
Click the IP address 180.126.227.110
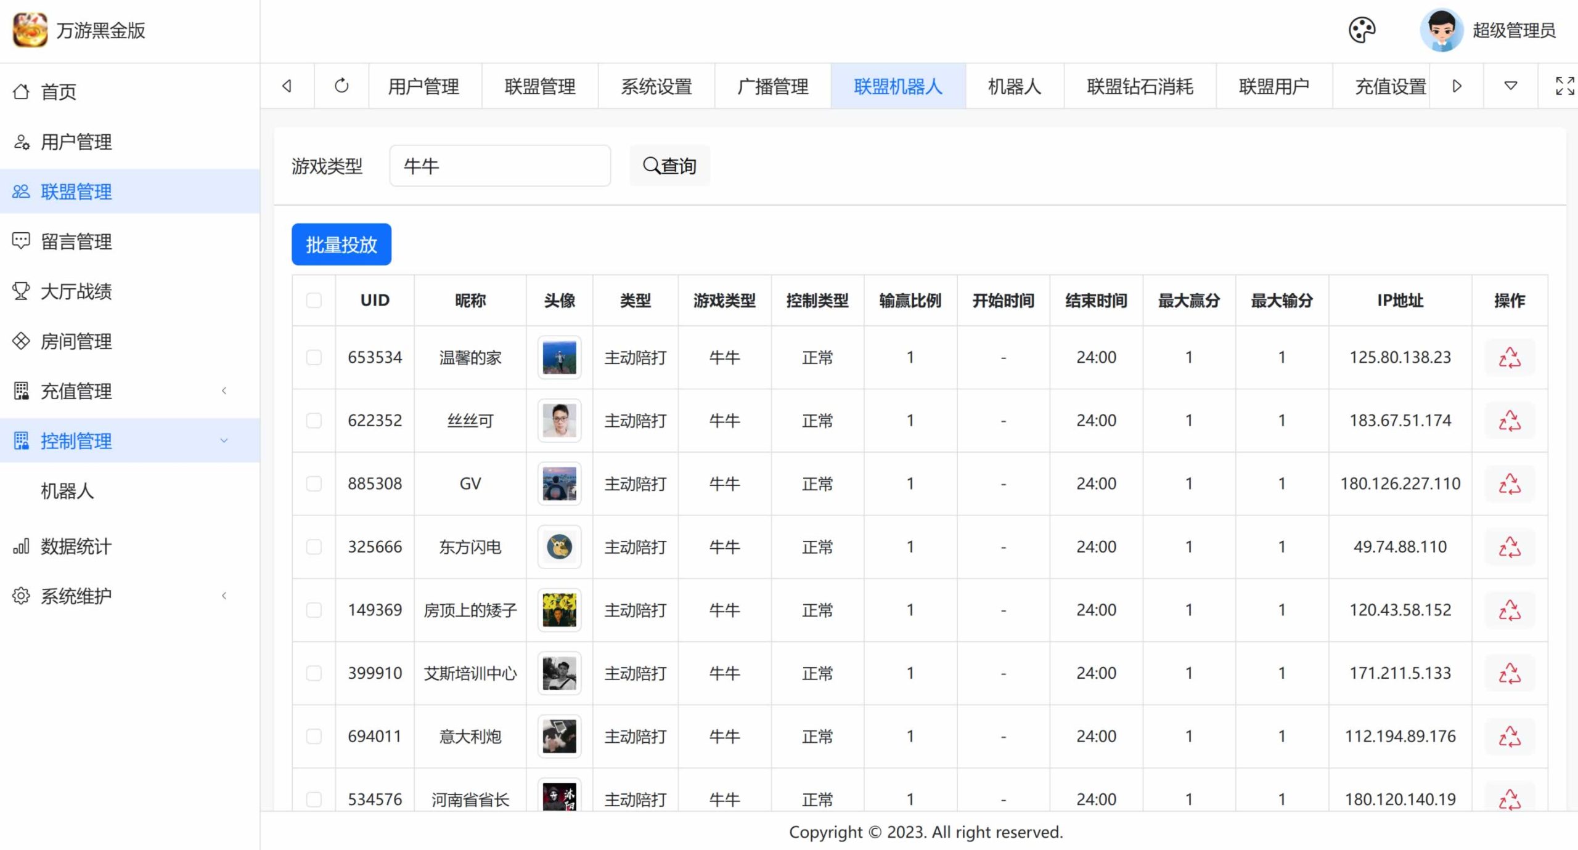(x=1400, y=484)
